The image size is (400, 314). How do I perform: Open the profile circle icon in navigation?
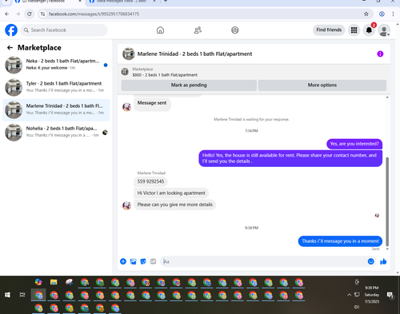[x=235, y=30]
